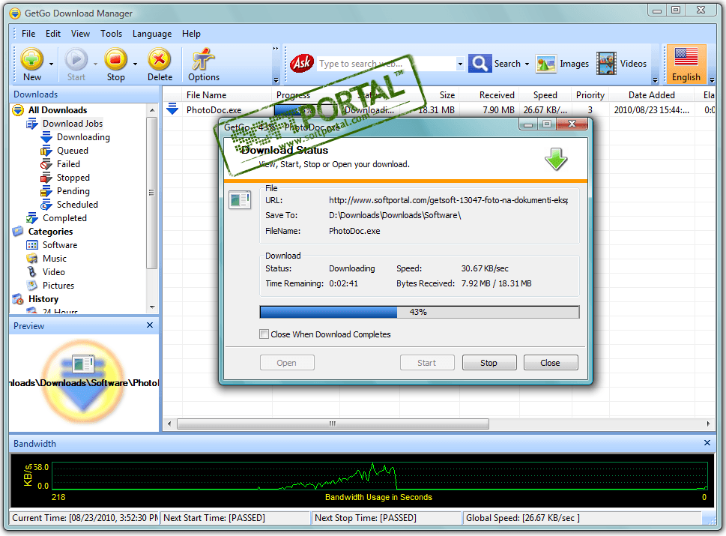Screen dimensions: 726x536
Task: Click the Ask logo icon
Action: point(302,63)
